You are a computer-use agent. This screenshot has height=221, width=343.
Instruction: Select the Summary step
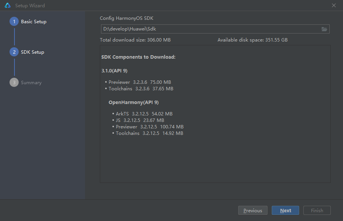tap(31, 83)
